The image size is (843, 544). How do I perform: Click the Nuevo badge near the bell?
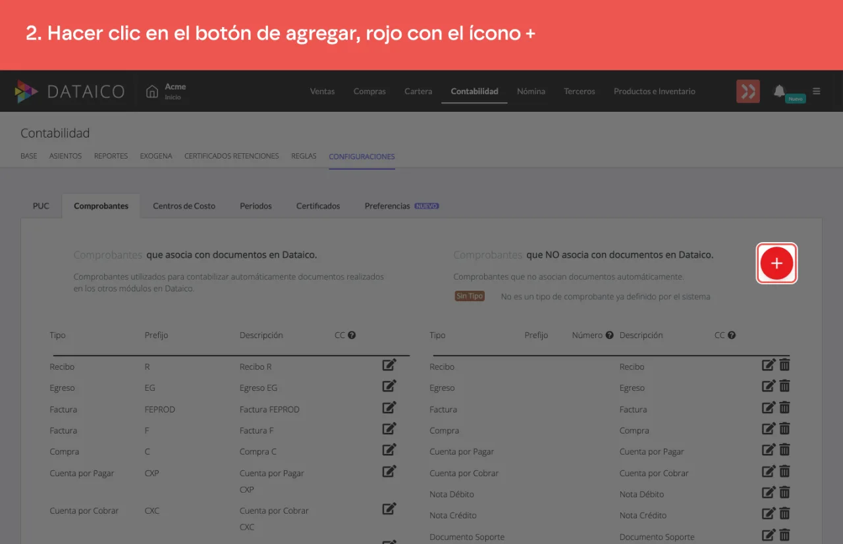(796, 99)
